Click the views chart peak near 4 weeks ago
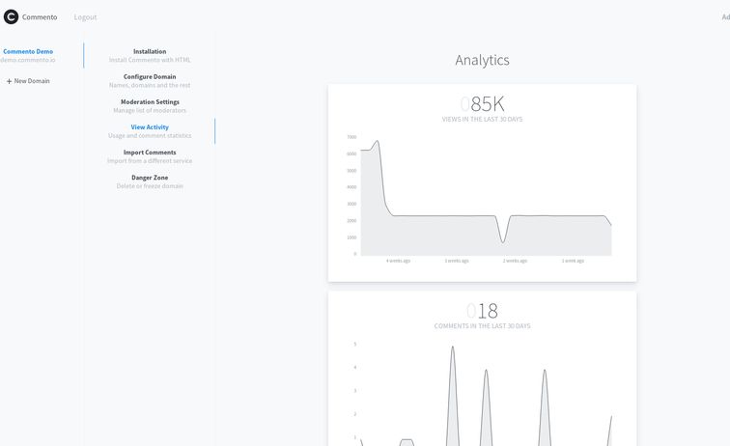This screenshot has height=446, width=730. tap(376, 142)
